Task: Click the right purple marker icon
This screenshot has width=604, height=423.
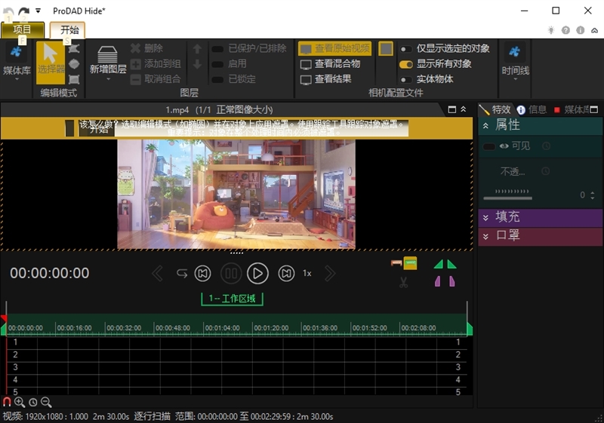Action: (451, 281)
